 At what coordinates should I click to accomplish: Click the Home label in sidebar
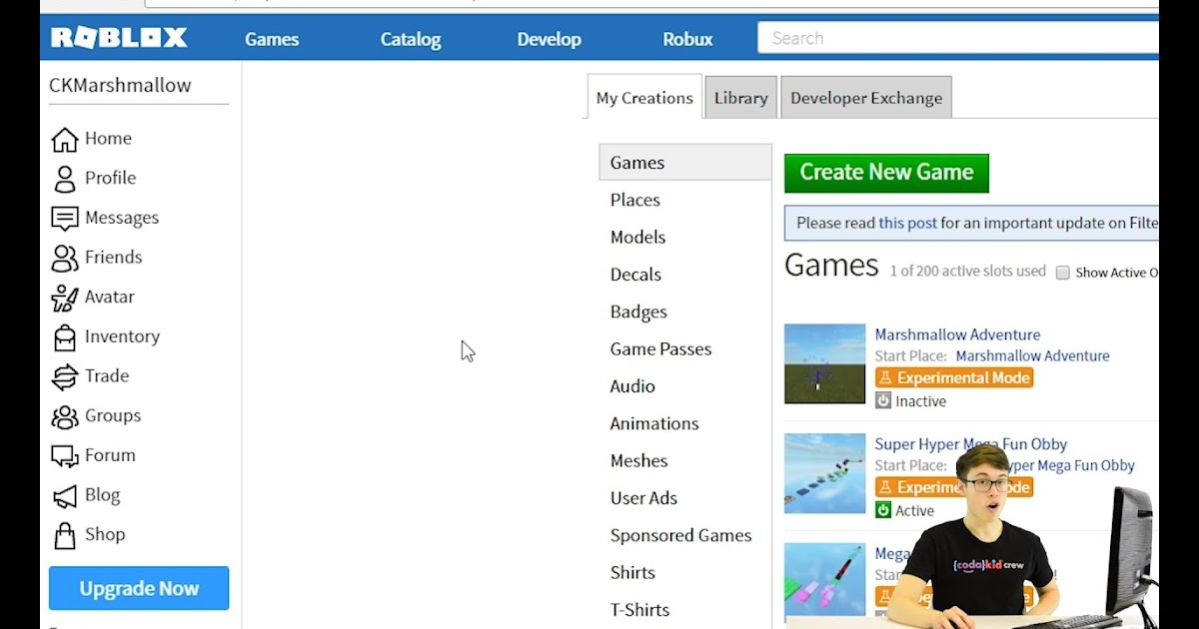(x=108, y=139)
